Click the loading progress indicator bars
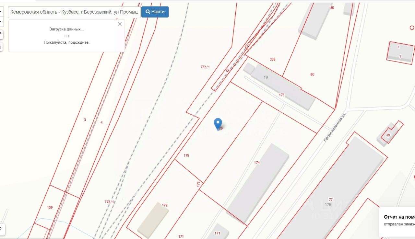Screen dimensions: 415x239 coord(66,36)
